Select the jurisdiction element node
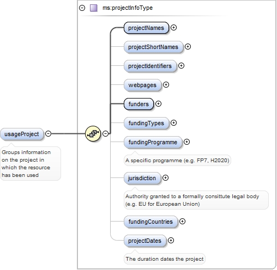The image size is (277, 270). click(x=142, y=178)
